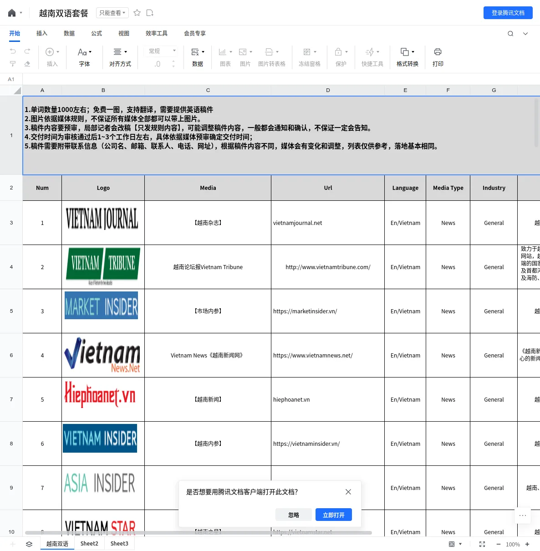The height and width of the screenshot is (551, 540).
Task: Select the 'Media Type' header cell
Action: point(448,188)
